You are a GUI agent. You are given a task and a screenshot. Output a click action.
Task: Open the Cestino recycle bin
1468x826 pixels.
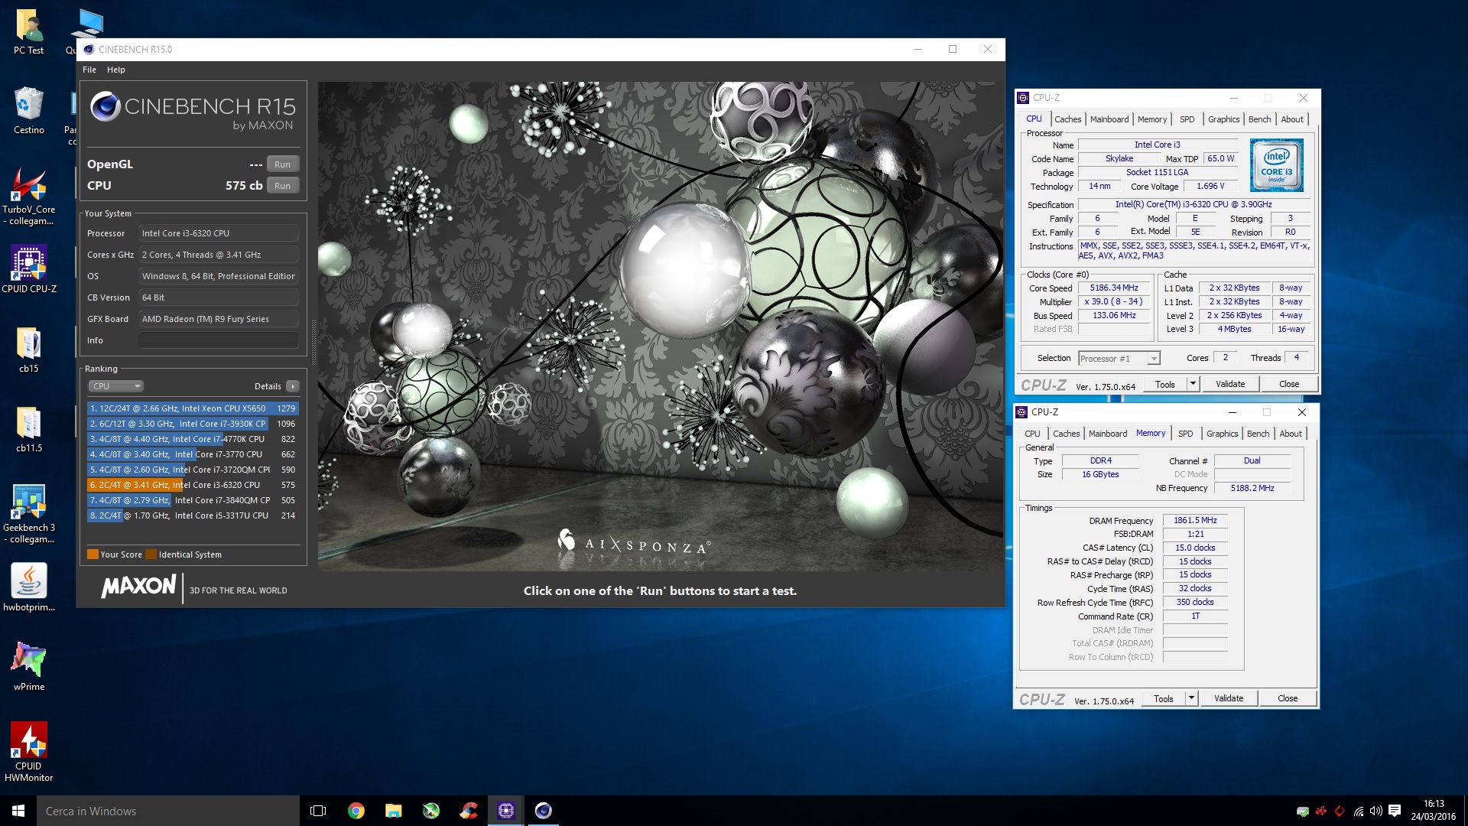point(29,111)
